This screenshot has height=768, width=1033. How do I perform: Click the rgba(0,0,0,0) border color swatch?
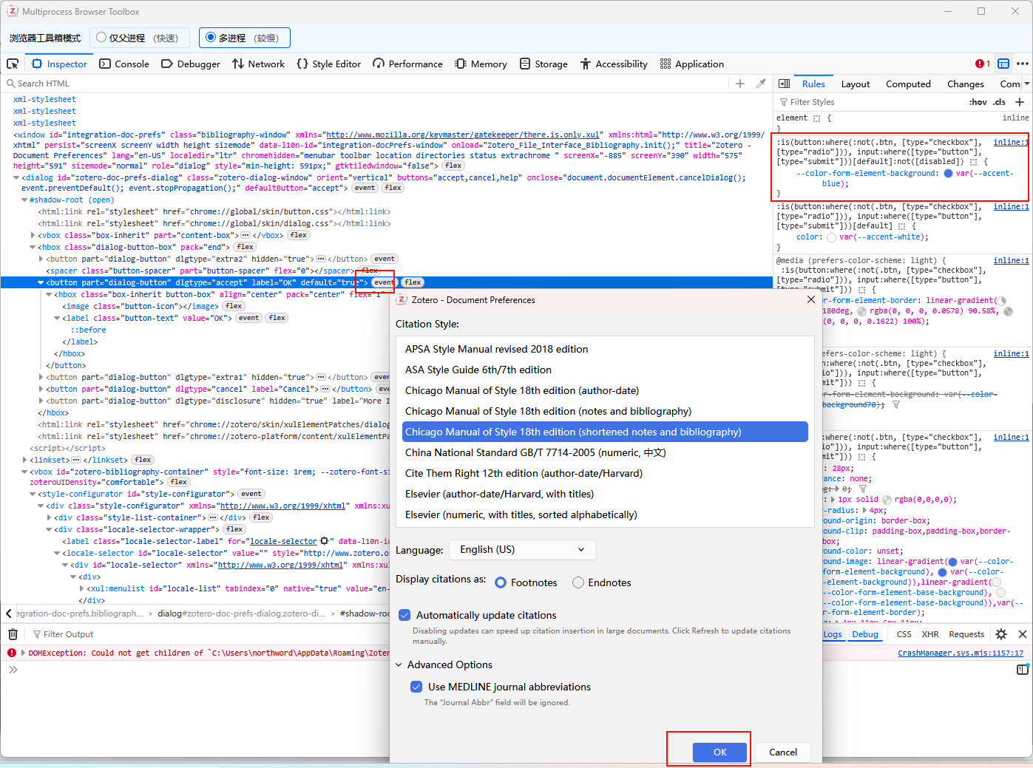pyautogui.click(x=887, y=500)
